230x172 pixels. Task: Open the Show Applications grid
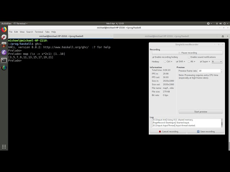tap(4, 147)
